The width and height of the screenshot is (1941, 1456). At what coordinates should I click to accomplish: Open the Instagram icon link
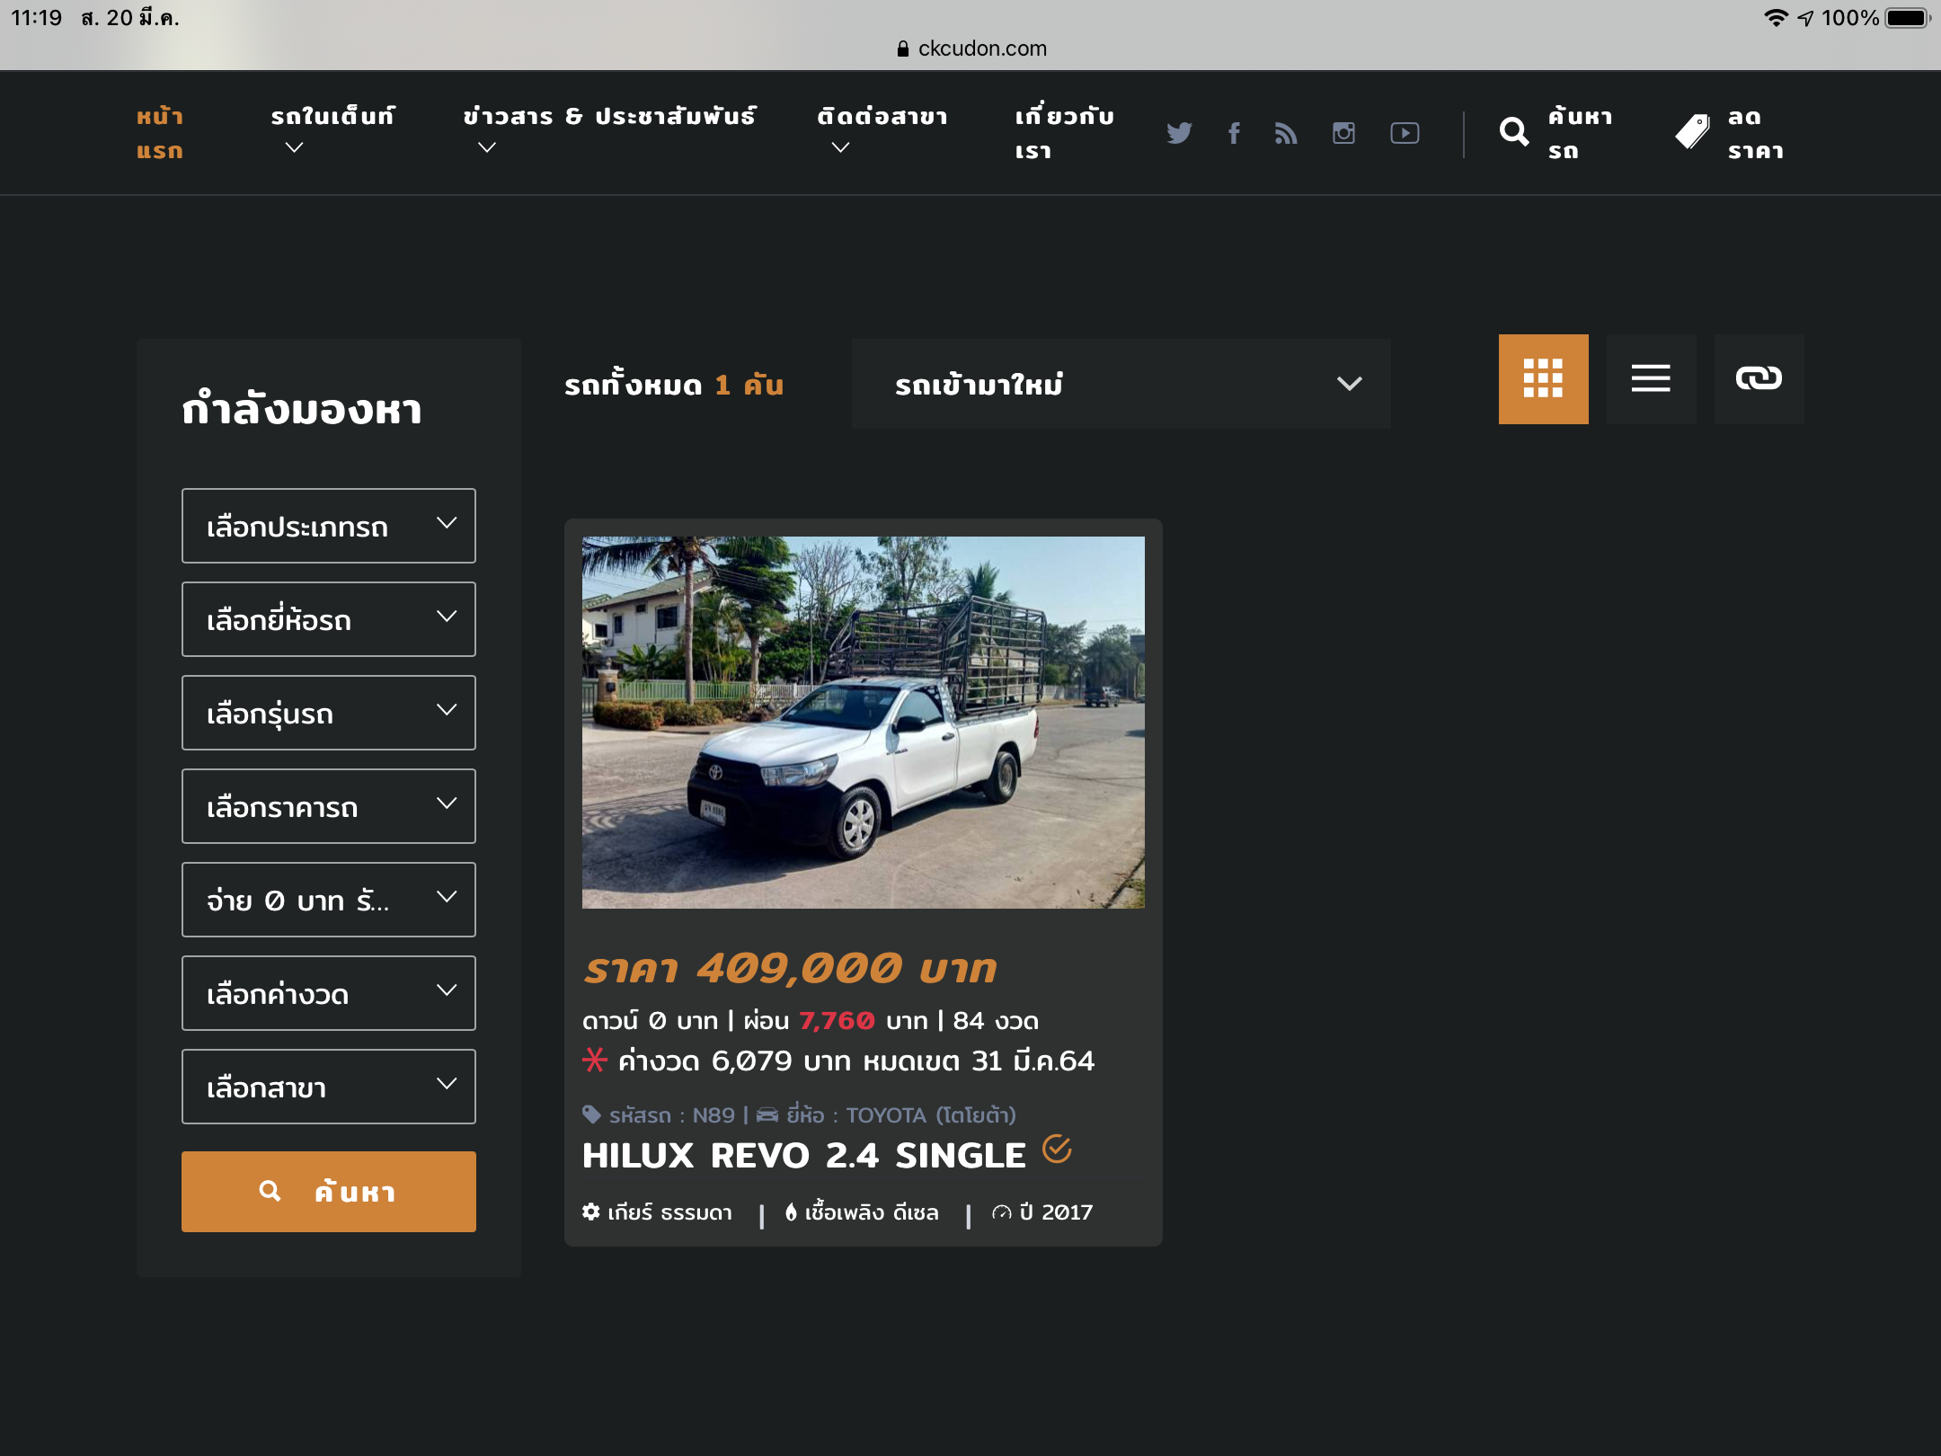click(1343, 133)
